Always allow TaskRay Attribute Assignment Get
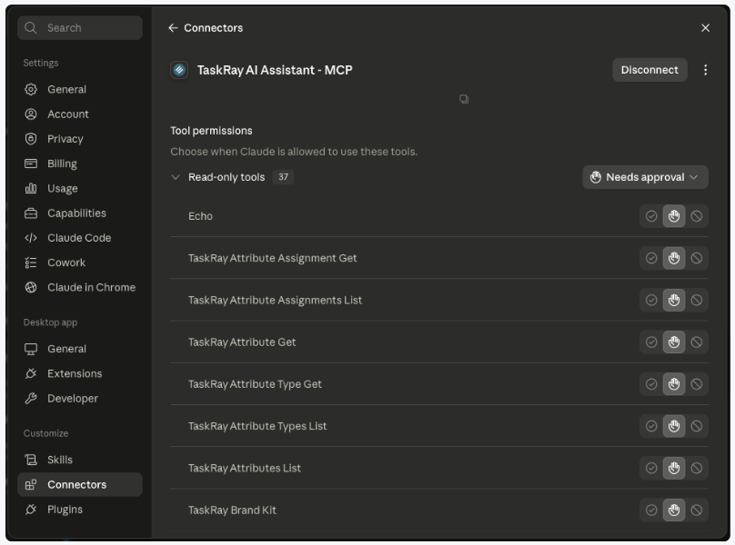Viewport: 735px width, 545px height. click(x=651, y=259)
